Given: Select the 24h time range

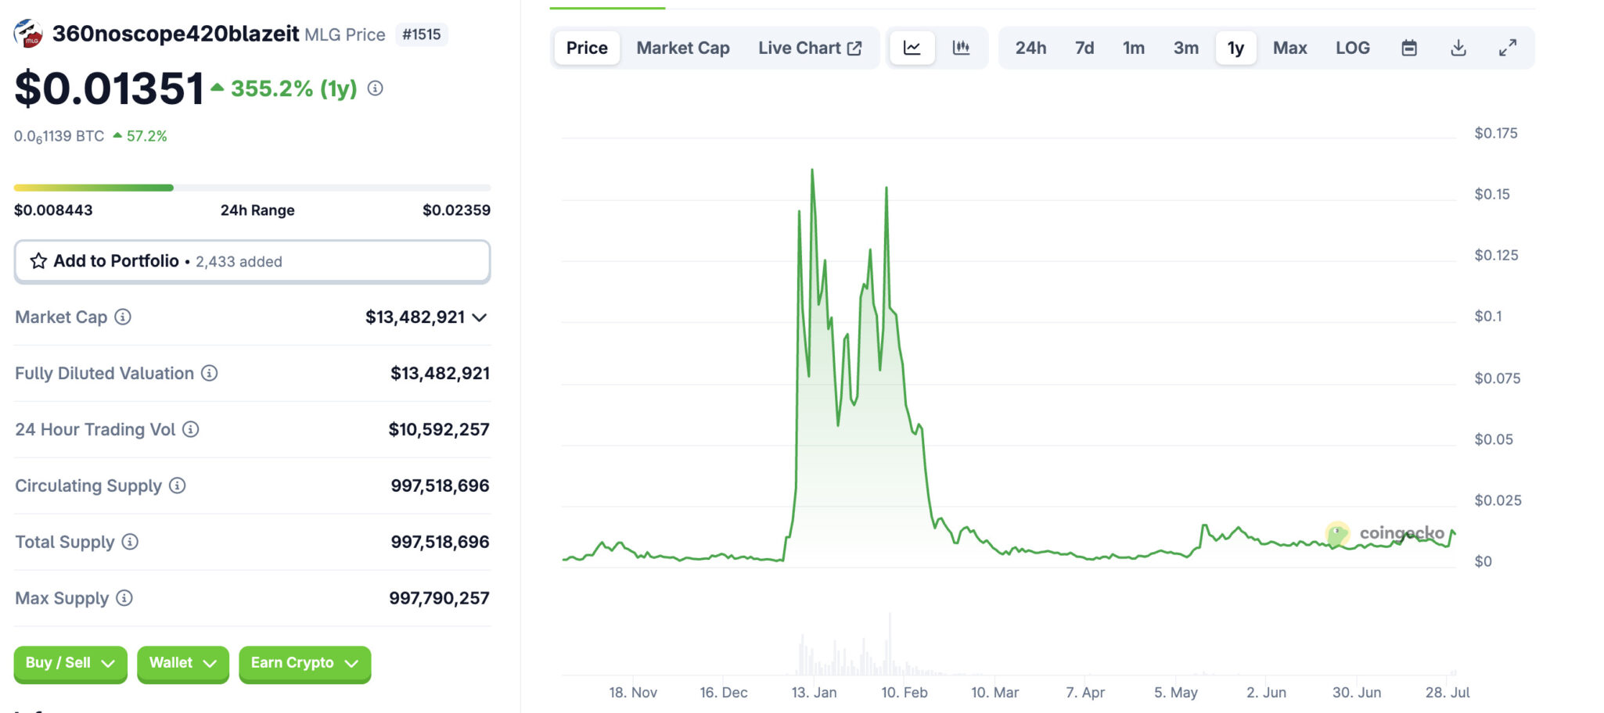Looking at the screenshot, I should click(x=1030, y=48).
